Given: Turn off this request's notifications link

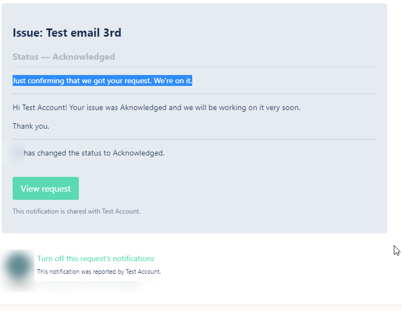Looking at the screenshot, I should 96,258.
